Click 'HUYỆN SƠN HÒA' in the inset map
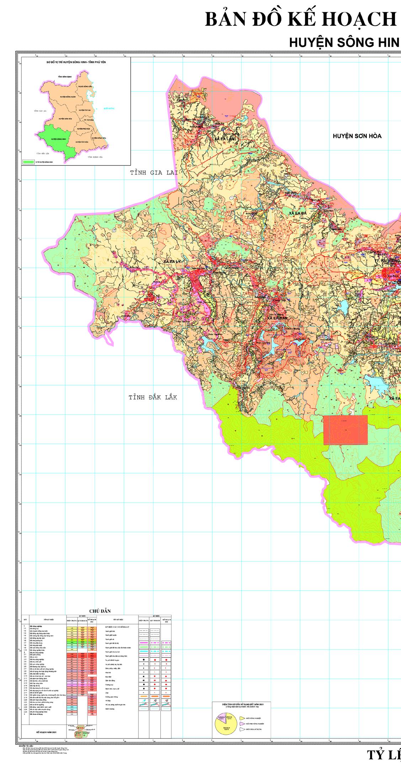 point(65,119)
